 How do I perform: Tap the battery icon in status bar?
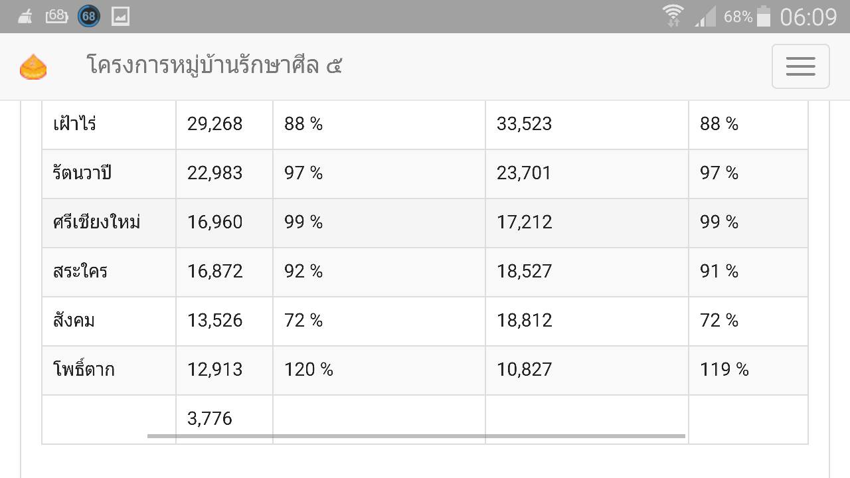tap(764, 16)
